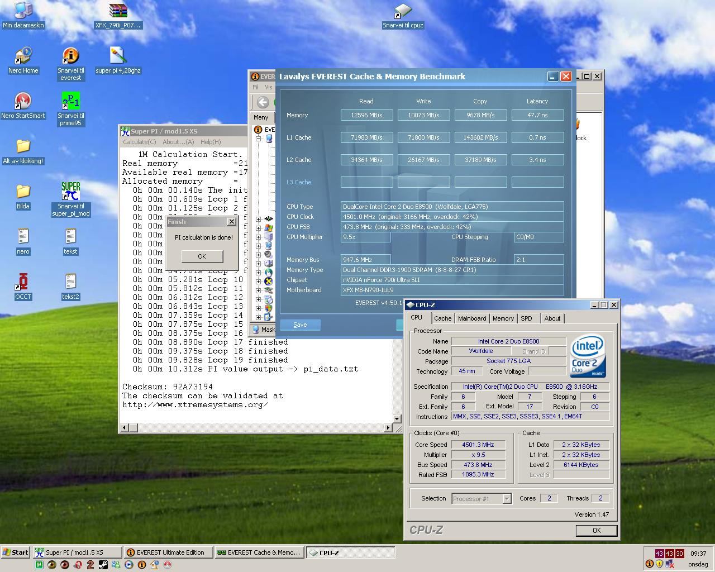Open the Help(H) menu in Super PI

click(211, 142)
